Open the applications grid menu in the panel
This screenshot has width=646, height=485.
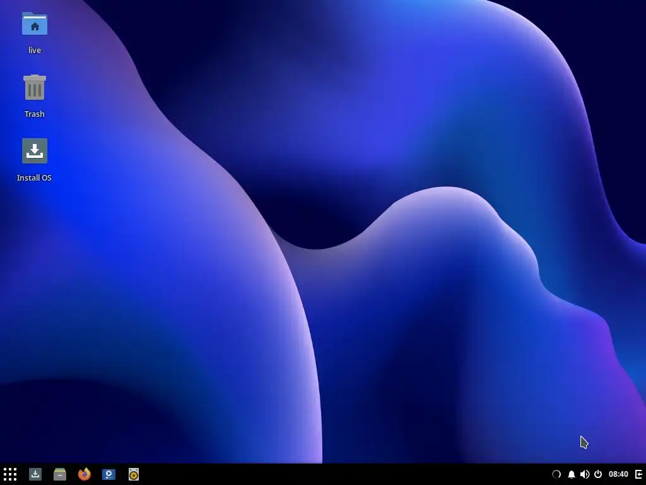[x=10, y=474]
